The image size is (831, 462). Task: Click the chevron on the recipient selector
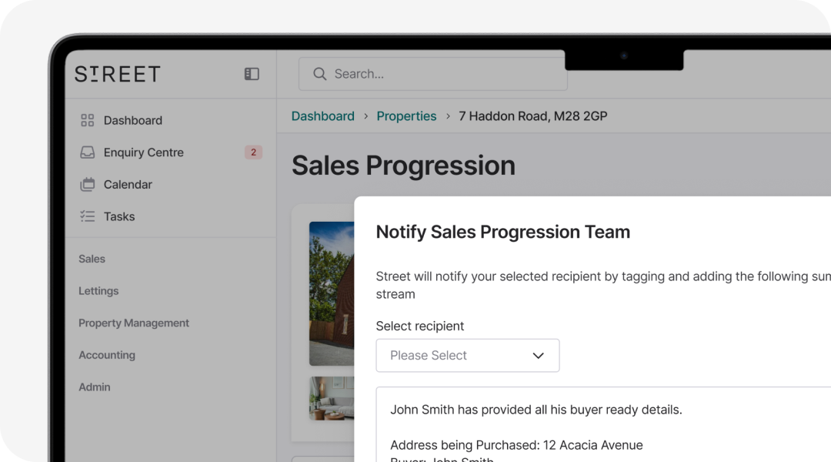coord(538,355)
